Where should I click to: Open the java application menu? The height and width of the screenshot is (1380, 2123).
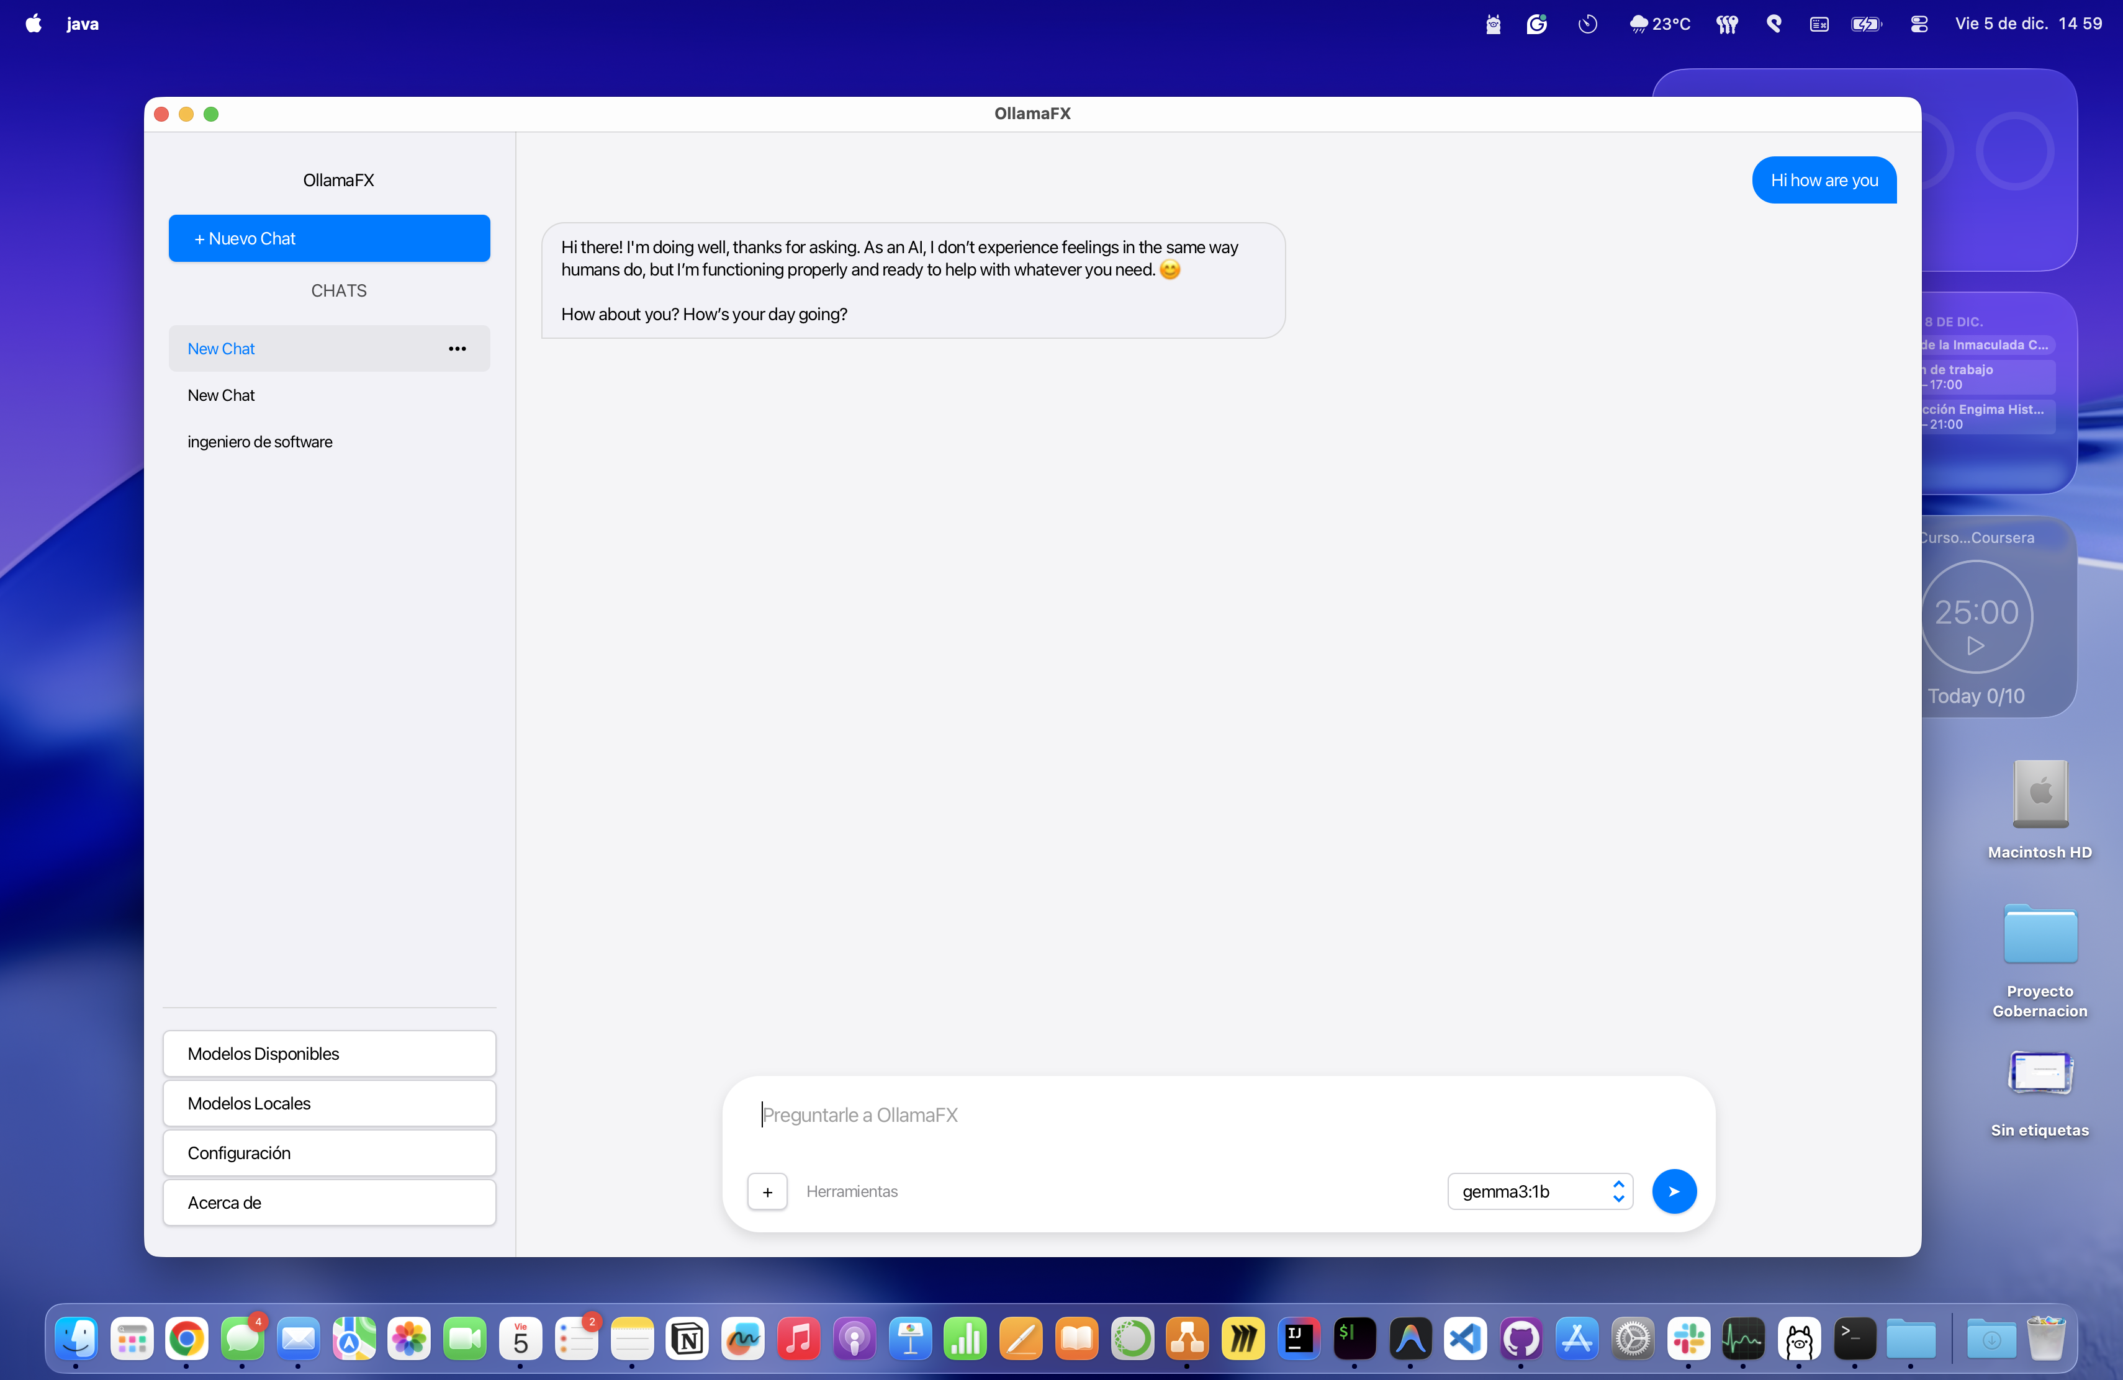click(x=82, y=23)
